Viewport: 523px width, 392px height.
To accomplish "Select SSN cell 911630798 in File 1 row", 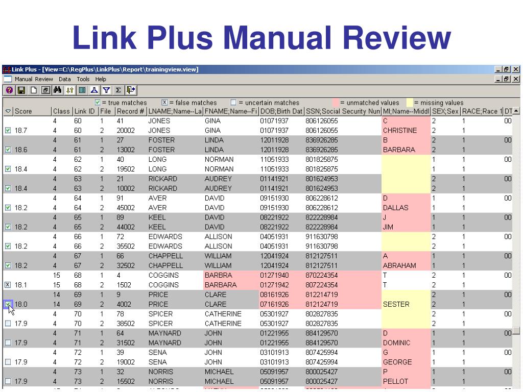I will (343, 237).
